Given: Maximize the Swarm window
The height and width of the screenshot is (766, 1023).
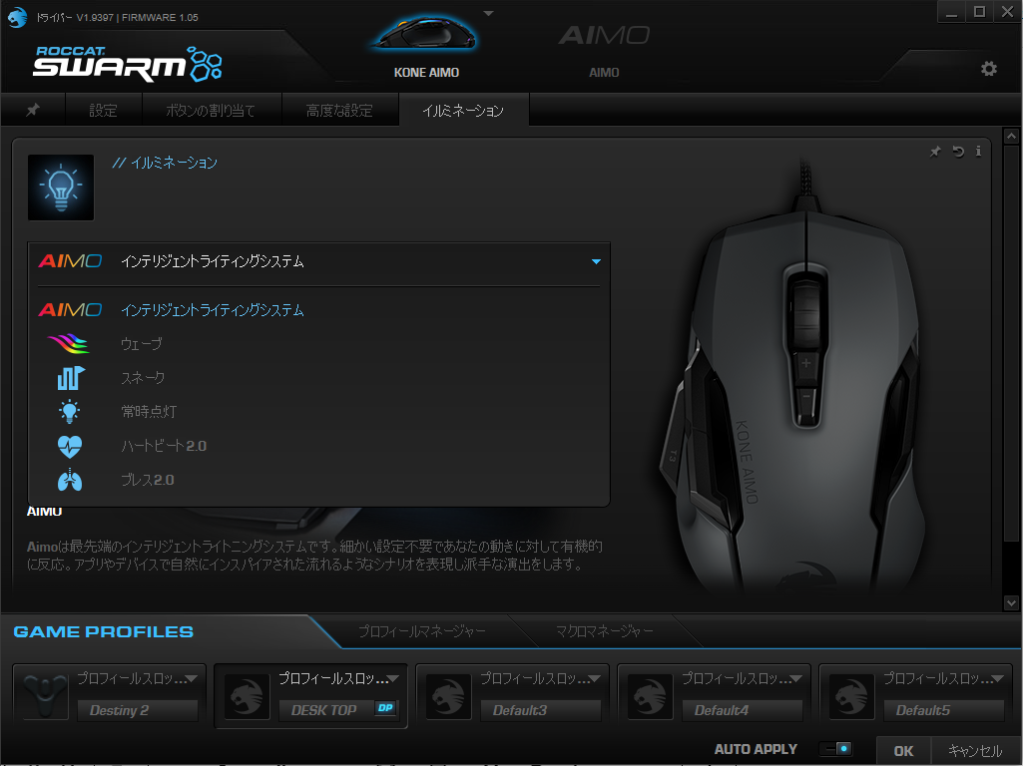Looking at the screenshot, I should click(x=979, y=12).
